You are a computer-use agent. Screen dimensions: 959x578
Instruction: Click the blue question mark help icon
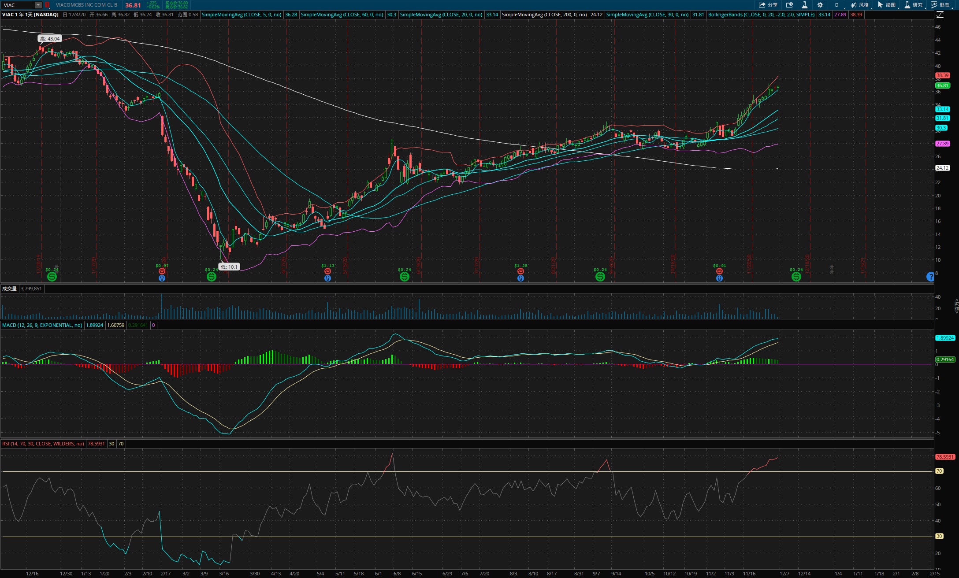tap(930, 277)
